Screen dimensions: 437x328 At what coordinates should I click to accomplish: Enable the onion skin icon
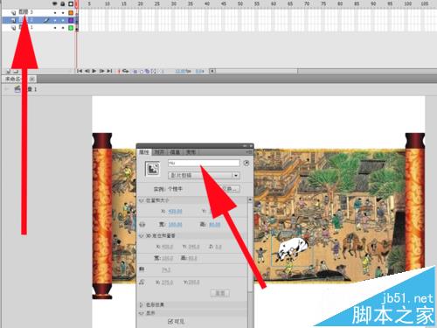[135, 71]
